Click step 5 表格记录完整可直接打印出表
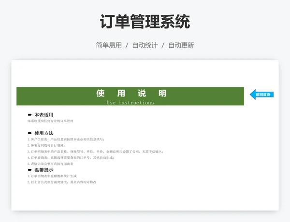 pyautogui.click(x=50, y=164)
